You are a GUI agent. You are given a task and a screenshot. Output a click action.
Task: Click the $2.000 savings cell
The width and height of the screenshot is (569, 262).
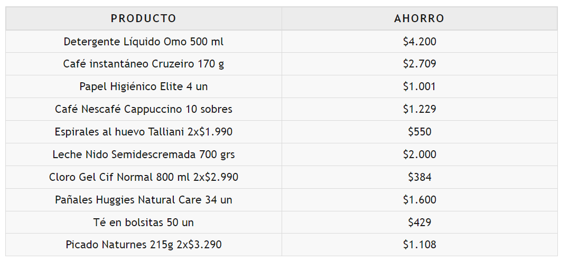tap(419, 155)
